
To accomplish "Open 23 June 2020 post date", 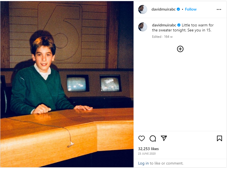I will coord(147,154).
